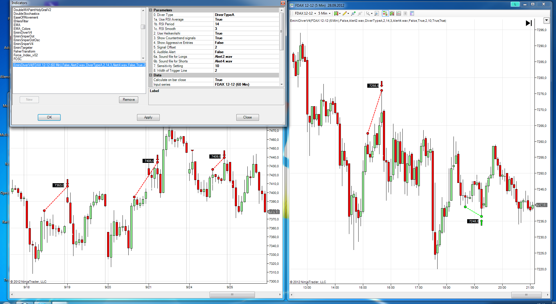Click the 5 Min chart horizontal scrollbar thumb
Viewport: 556px width, 304px height.
[x=526, y=295]
